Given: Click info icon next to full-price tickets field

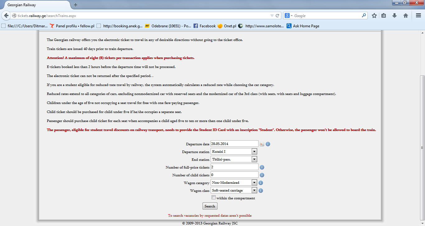Looking at the screenshot, I should [262, 167].
